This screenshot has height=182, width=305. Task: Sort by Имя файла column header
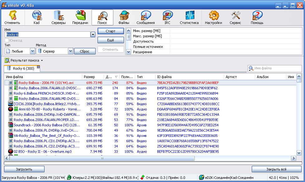pos(43,77)
